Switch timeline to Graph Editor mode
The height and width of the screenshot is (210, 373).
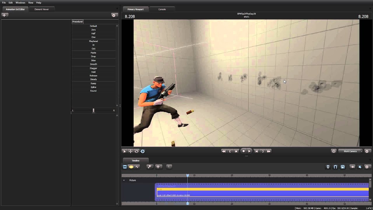(137, 167)
